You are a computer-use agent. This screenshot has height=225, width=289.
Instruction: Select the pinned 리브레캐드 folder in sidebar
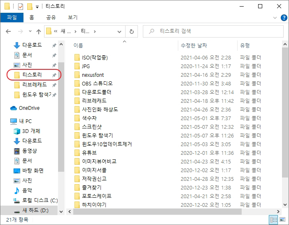[35, 85]
